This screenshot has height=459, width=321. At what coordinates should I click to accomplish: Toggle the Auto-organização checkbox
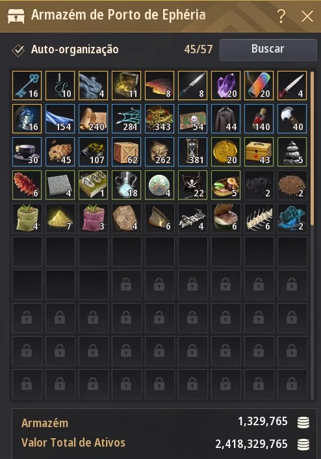coord(18,50)
